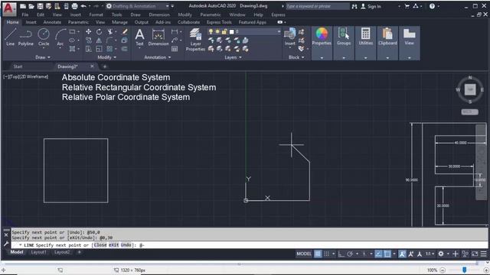Open the Dimension menu
The height and width of the screenshot is (275, 490).
point(159,15)
